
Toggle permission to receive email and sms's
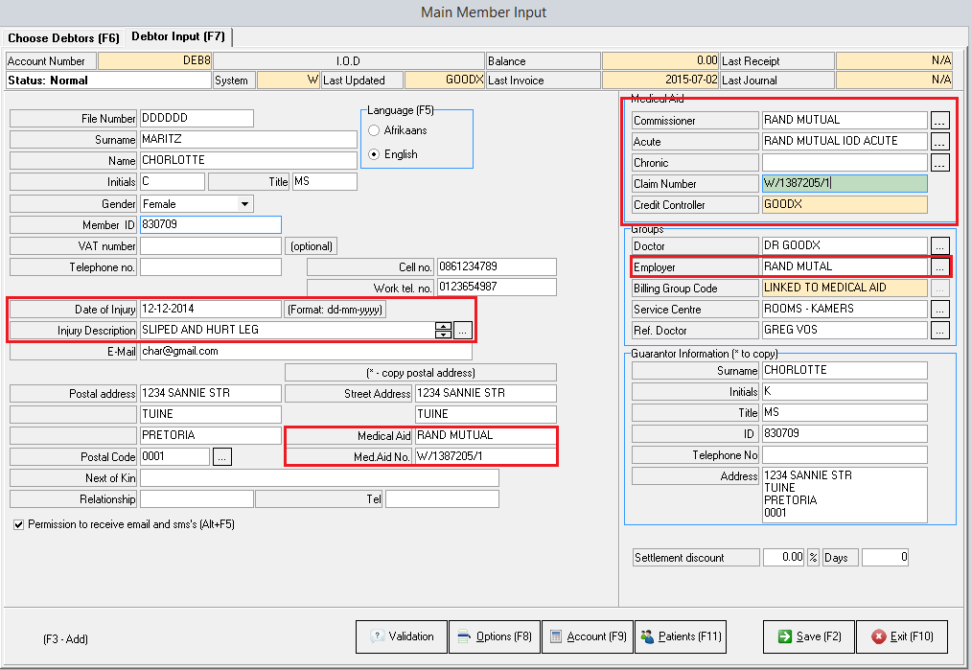(x=19, y=524)
